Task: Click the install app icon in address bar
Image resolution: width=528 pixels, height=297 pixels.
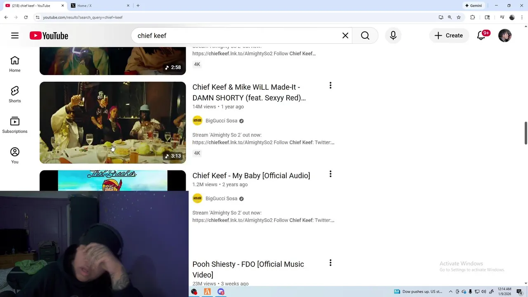Action: pos(441,17)
